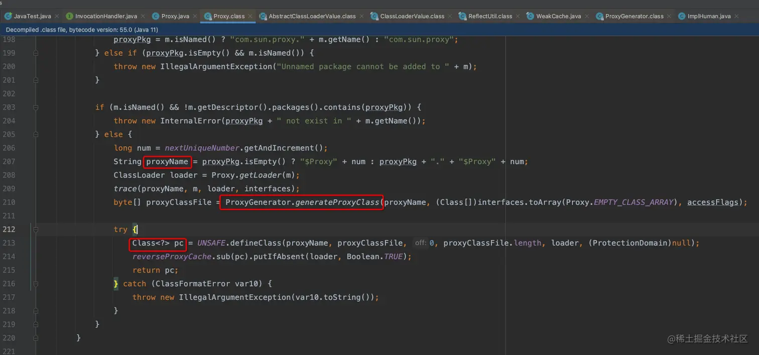The width and height of the screenshot is (759, 355).
Task: Close the ReflectUtil.class tab
Action: tap(517, 16)
